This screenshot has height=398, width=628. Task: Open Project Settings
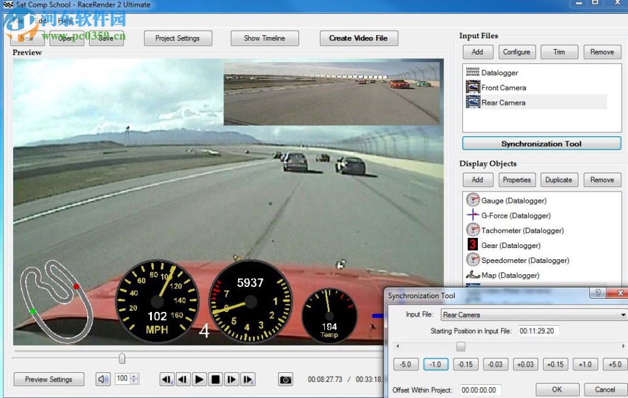pyautogui.click(x=178, y=38)
